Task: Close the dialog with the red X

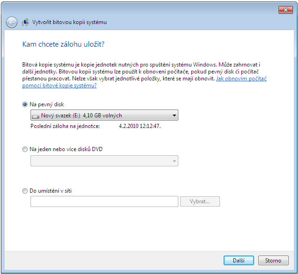Action: click(x=286, y=10)
